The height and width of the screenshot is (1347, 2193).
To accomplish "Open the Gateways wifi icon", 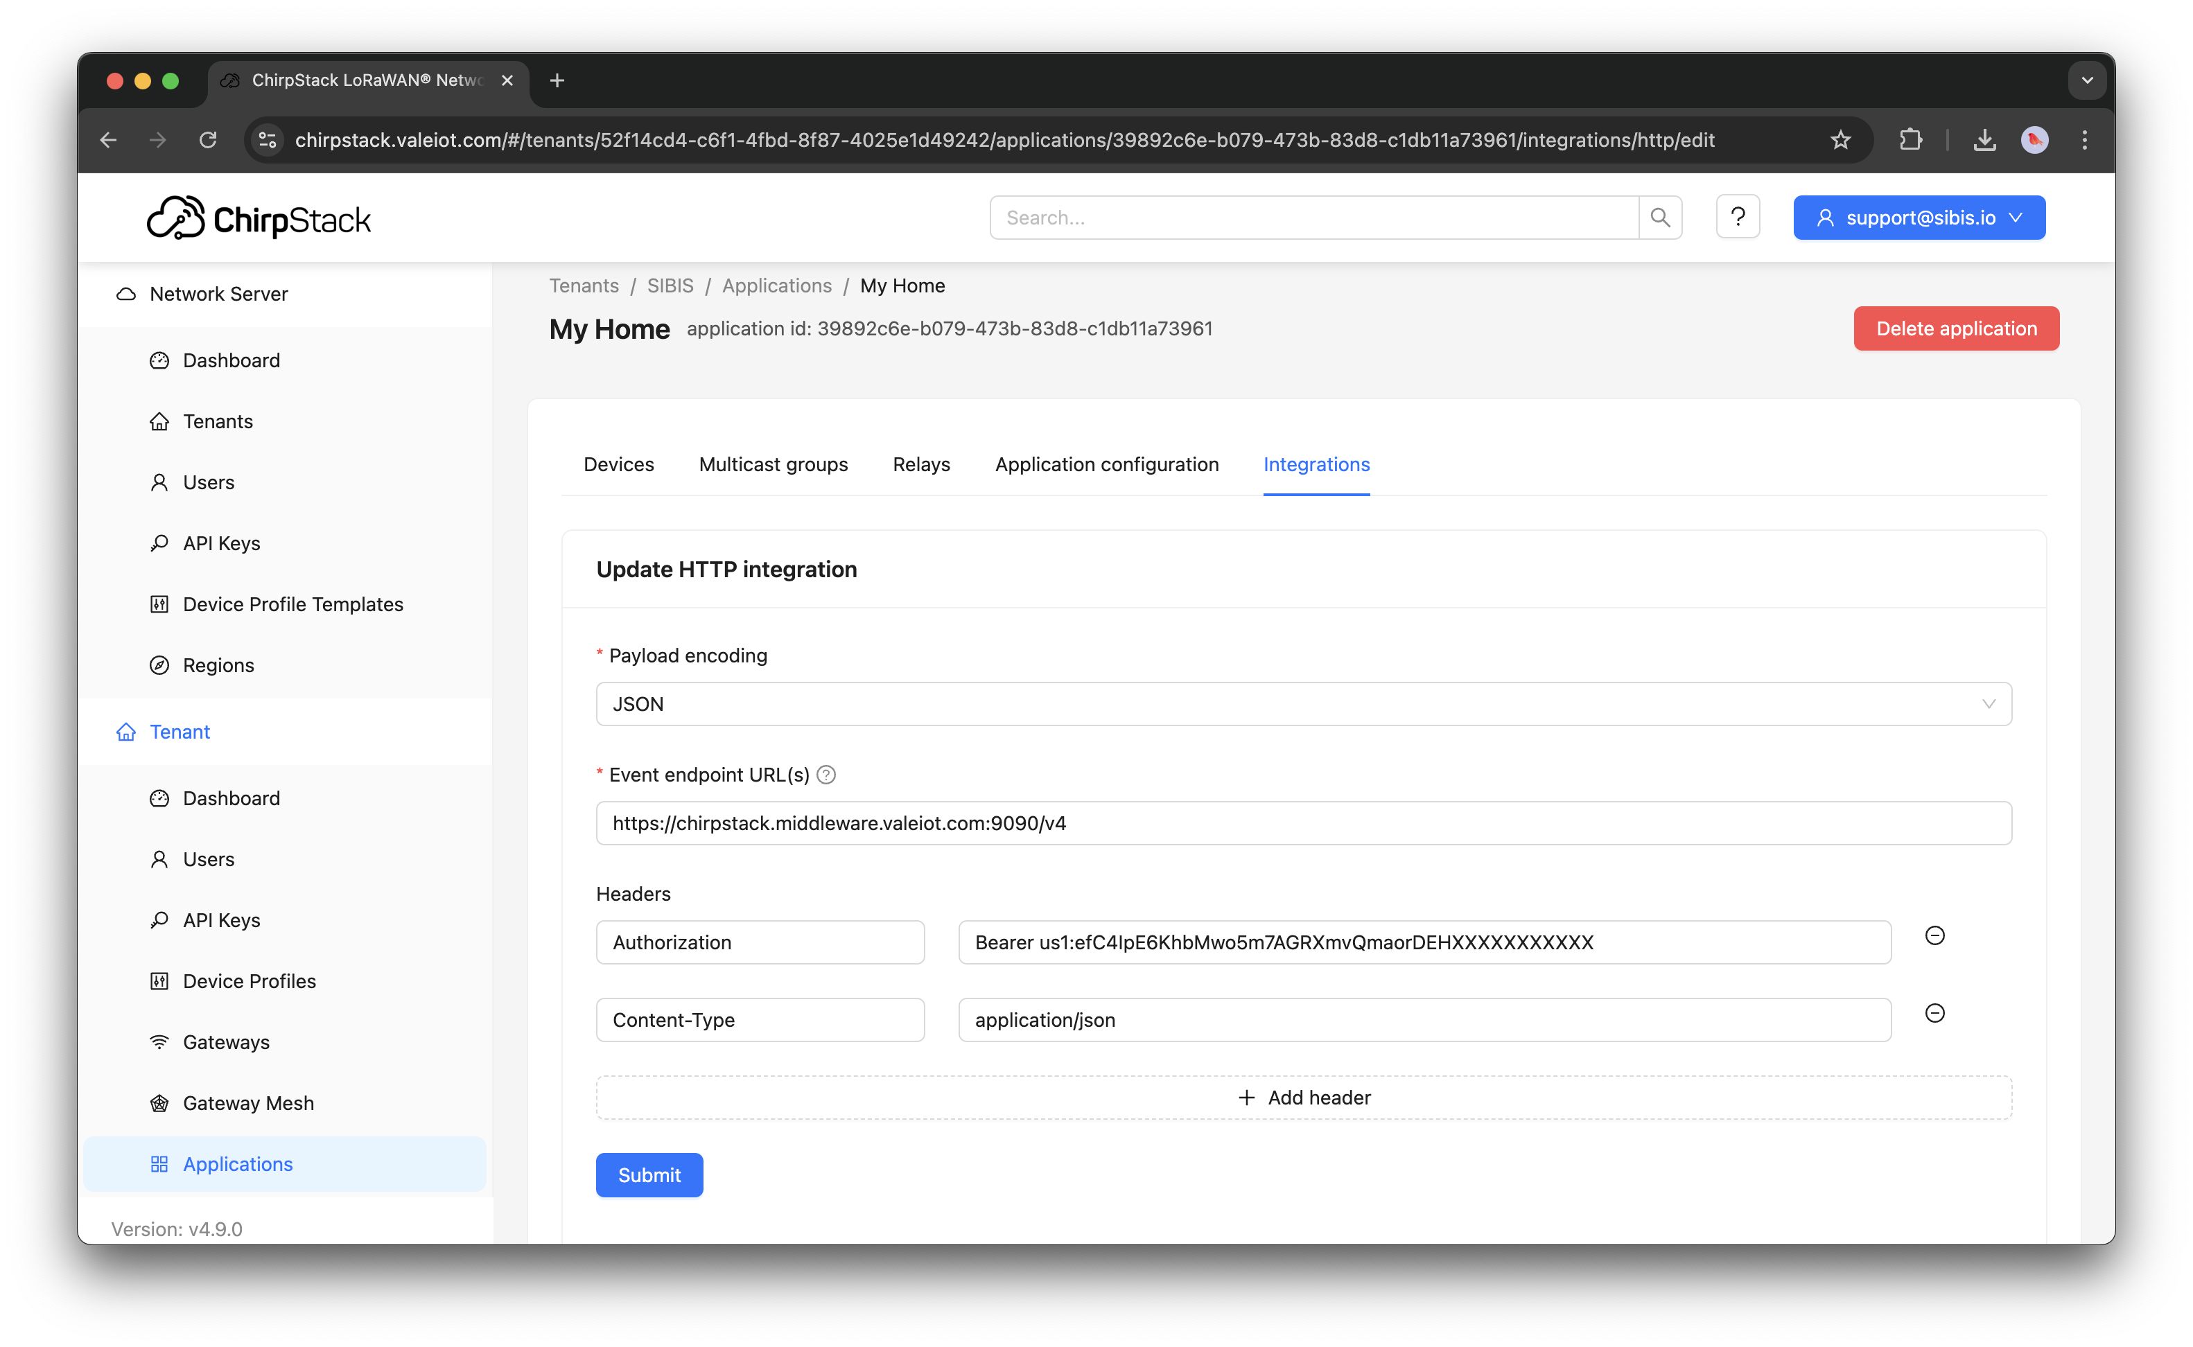I will click(159, 1041).
